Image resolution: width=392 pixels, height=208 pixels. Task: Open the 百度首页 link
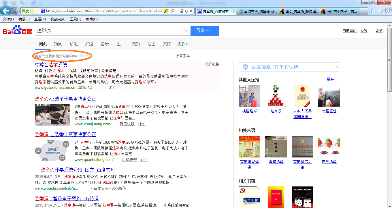coord(349,31)
